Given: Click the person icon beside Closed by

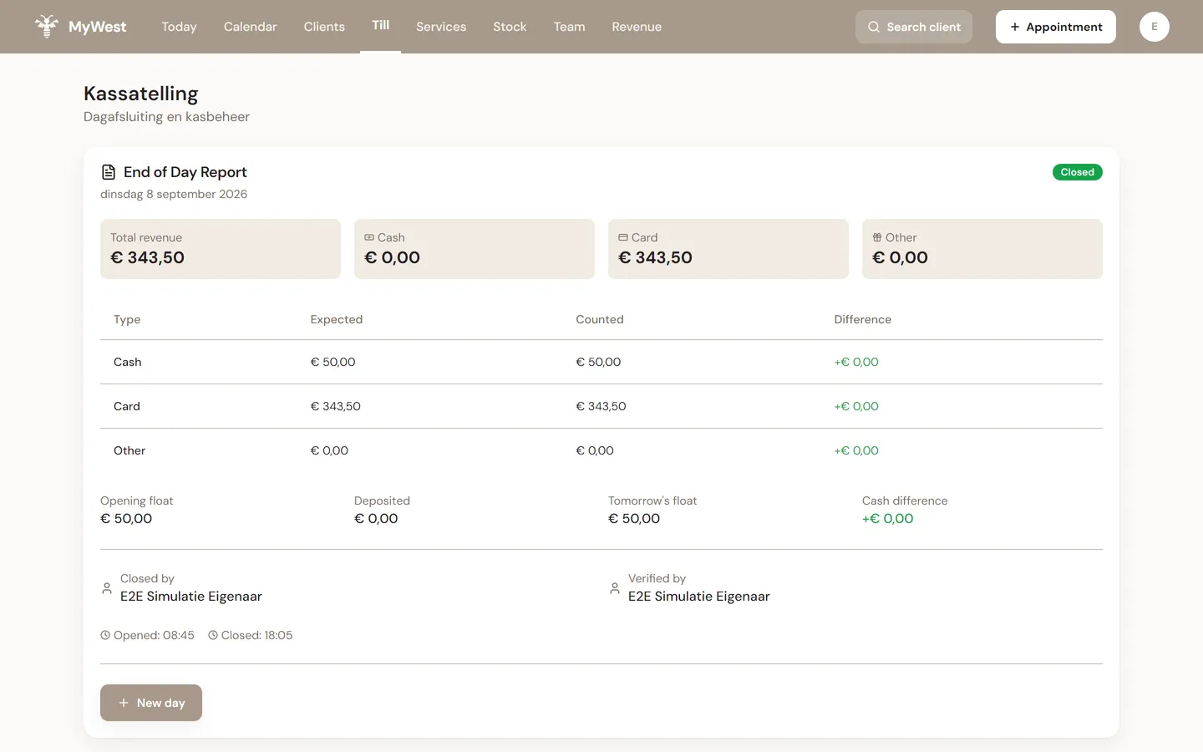Looking at the screenshot, I should (107, 588).
